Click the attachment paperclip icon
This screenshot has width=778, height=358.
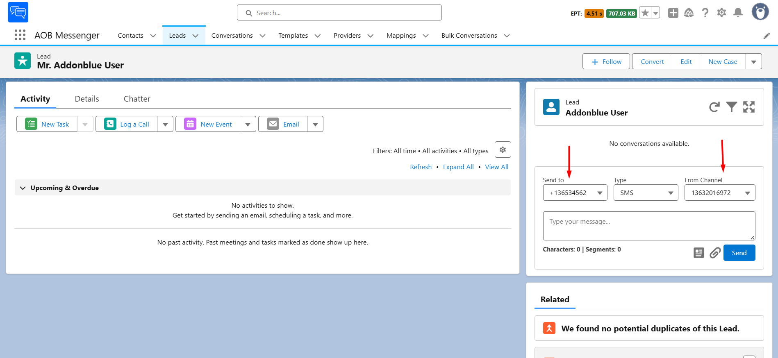click(x=715, y=253)
